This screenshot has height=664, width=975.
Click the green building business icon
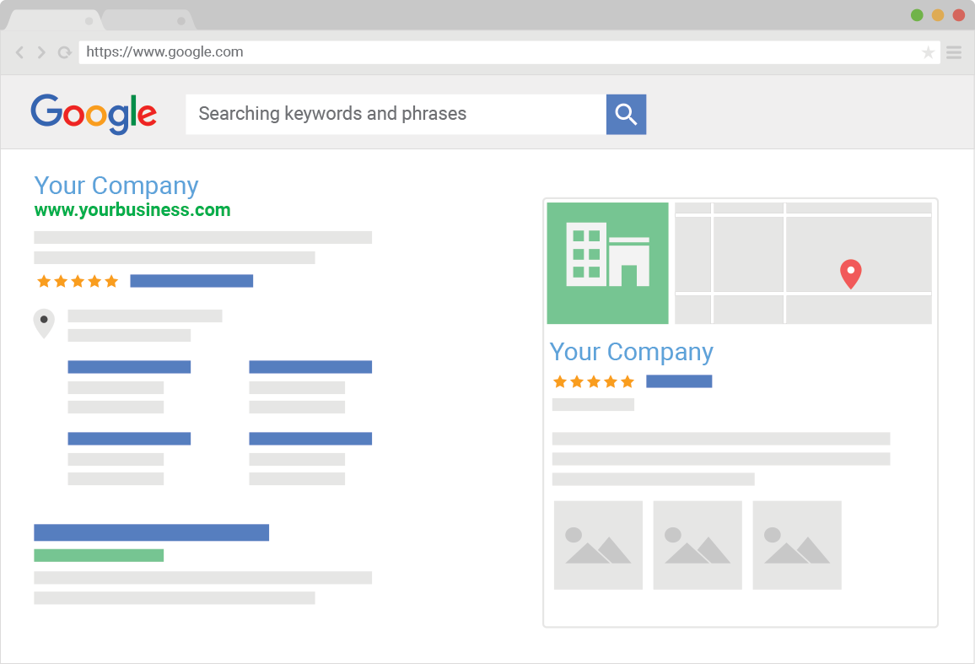point(607,263)
